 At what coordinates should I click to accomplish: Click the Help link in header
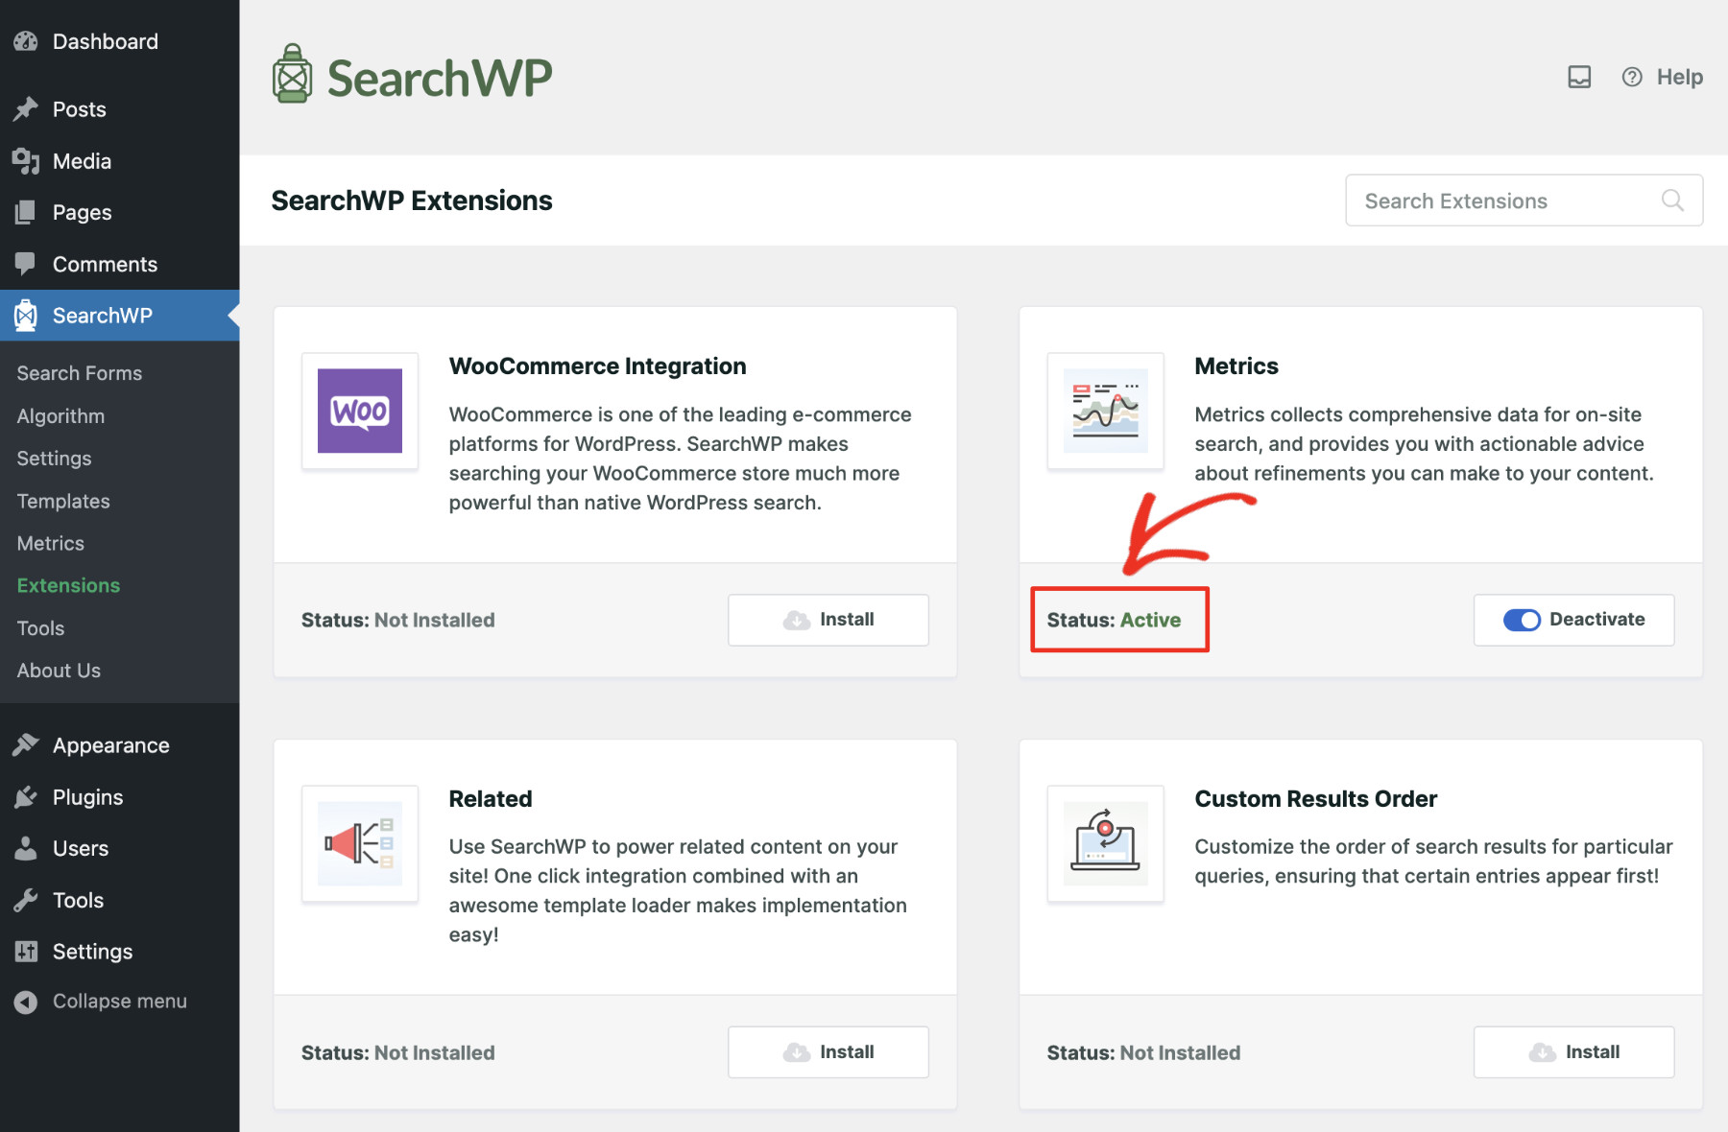[x=1679, y=77]
